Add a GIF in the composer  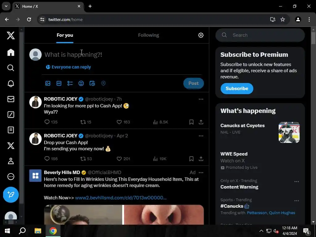tap(59, 83)
